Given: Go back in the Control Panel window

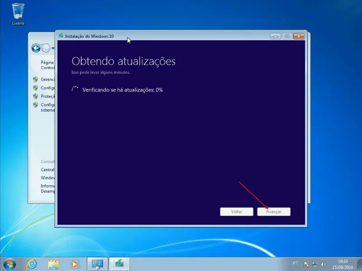Looking at the screenshot, I should point(36,48).
